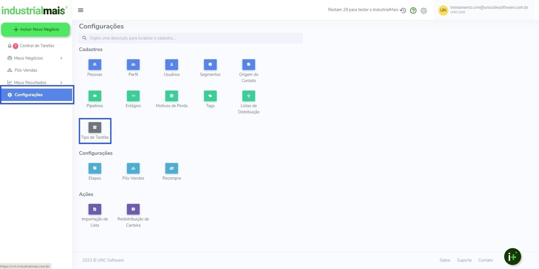Open the Motivos de Perda icon
The width and height of the screenshot is (539, 269).
coord(171,96)
